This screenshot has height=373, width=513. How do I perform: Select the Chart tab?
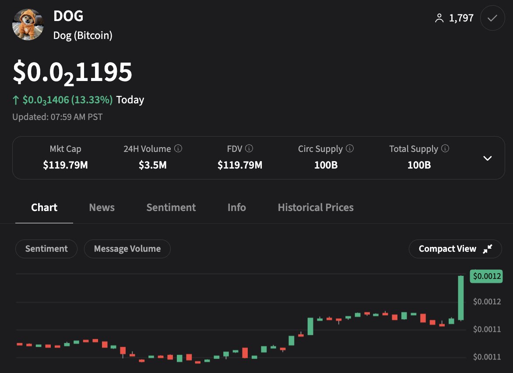pos(44,208)
